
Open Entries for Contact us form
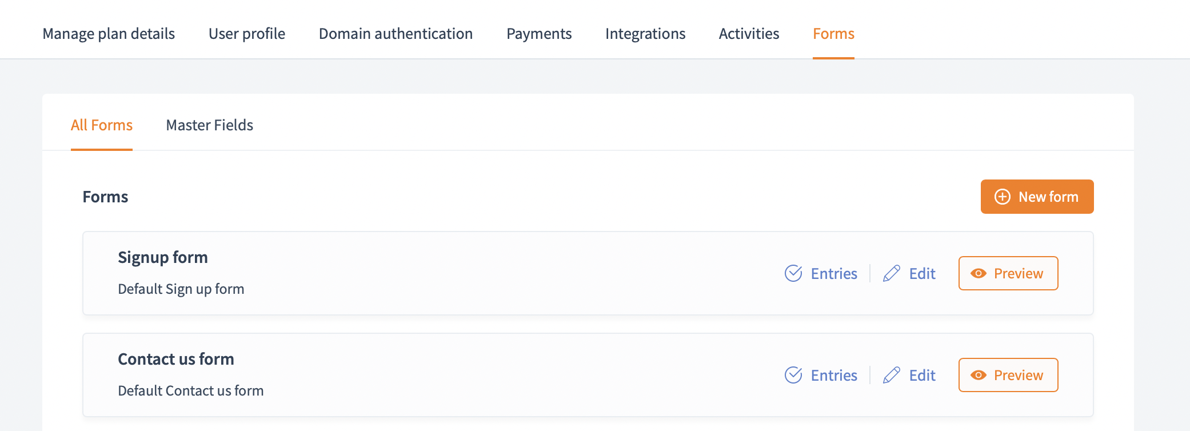(834, 376)
